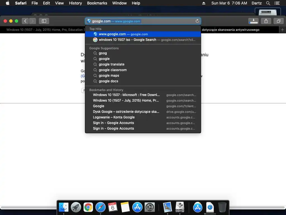Click the eject icon in menu bar

(204, 3)
